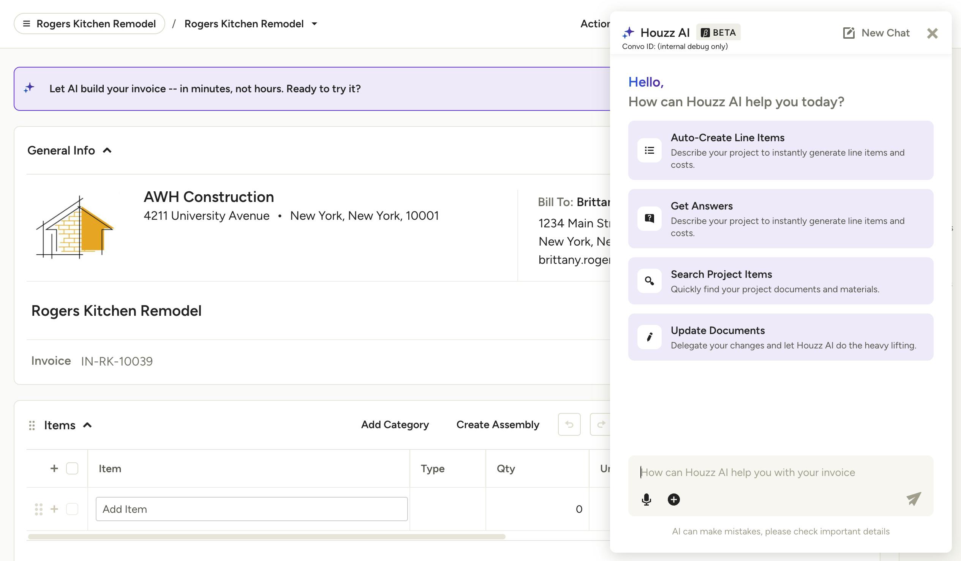The width and height of the screenshot is (961, 561).
Task: Select Auto-Create Line Items
Action: click(781, 150)
